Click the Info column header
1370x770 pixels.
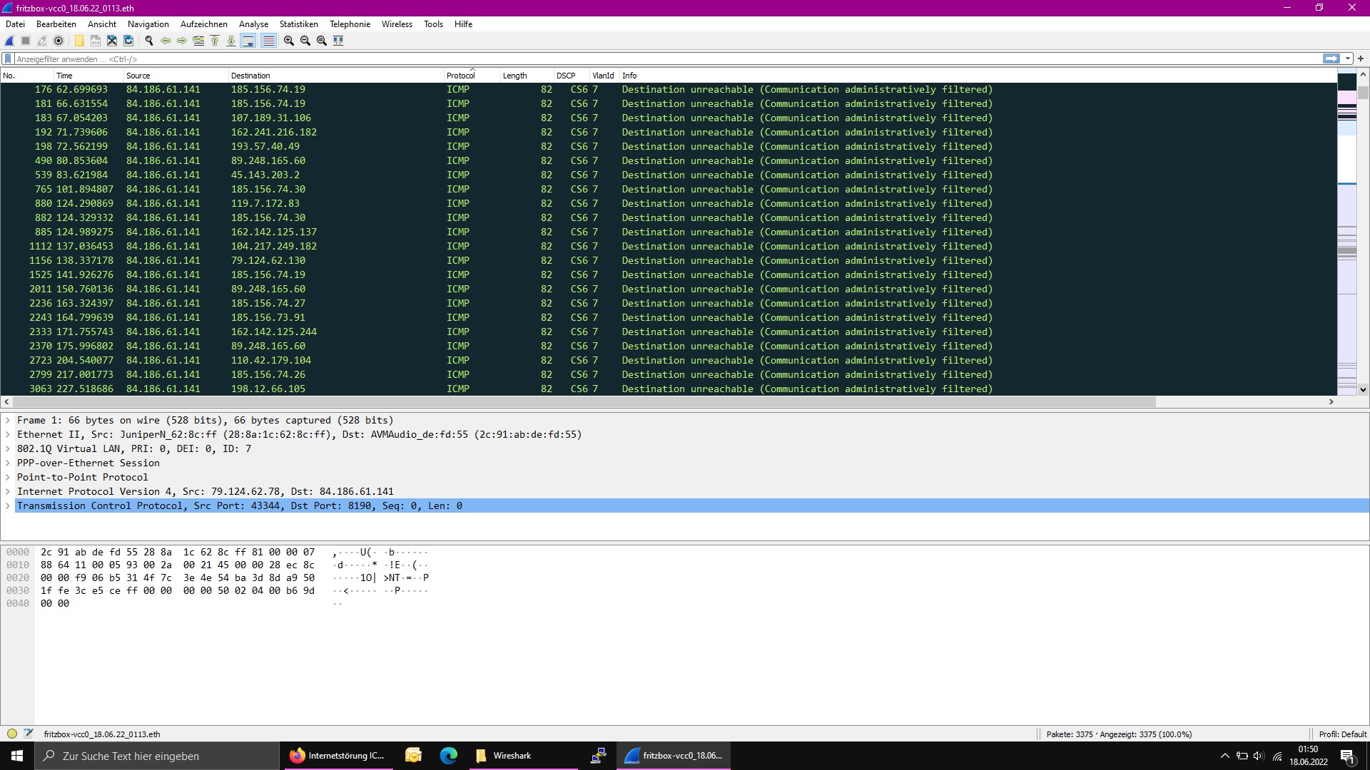[978, 76]
